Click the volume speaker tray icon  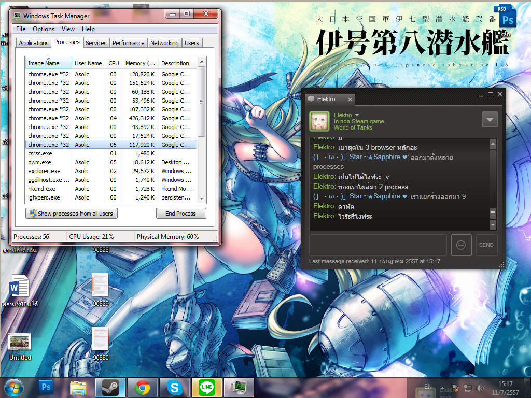pyautogui.click(x=480, y=388)
